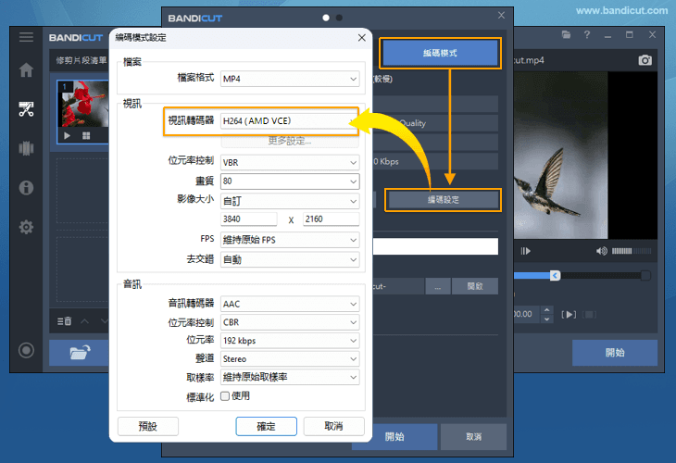Screen dimensions: 676x463
Task: Select the segment 1 flower thumbnail
Action: 82,104
